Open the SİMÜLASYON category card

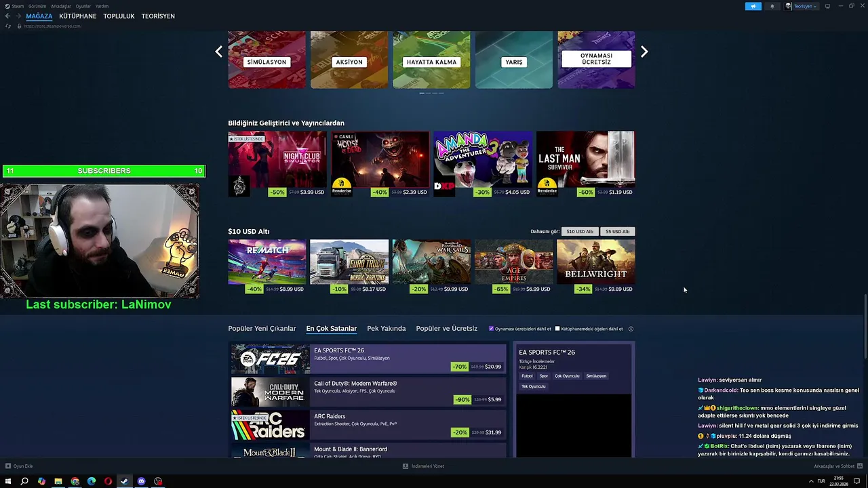(x=267, y=60)
